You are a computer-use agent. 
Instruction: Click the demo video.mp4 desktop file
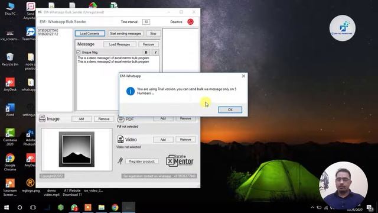click(x=51, y=192)
